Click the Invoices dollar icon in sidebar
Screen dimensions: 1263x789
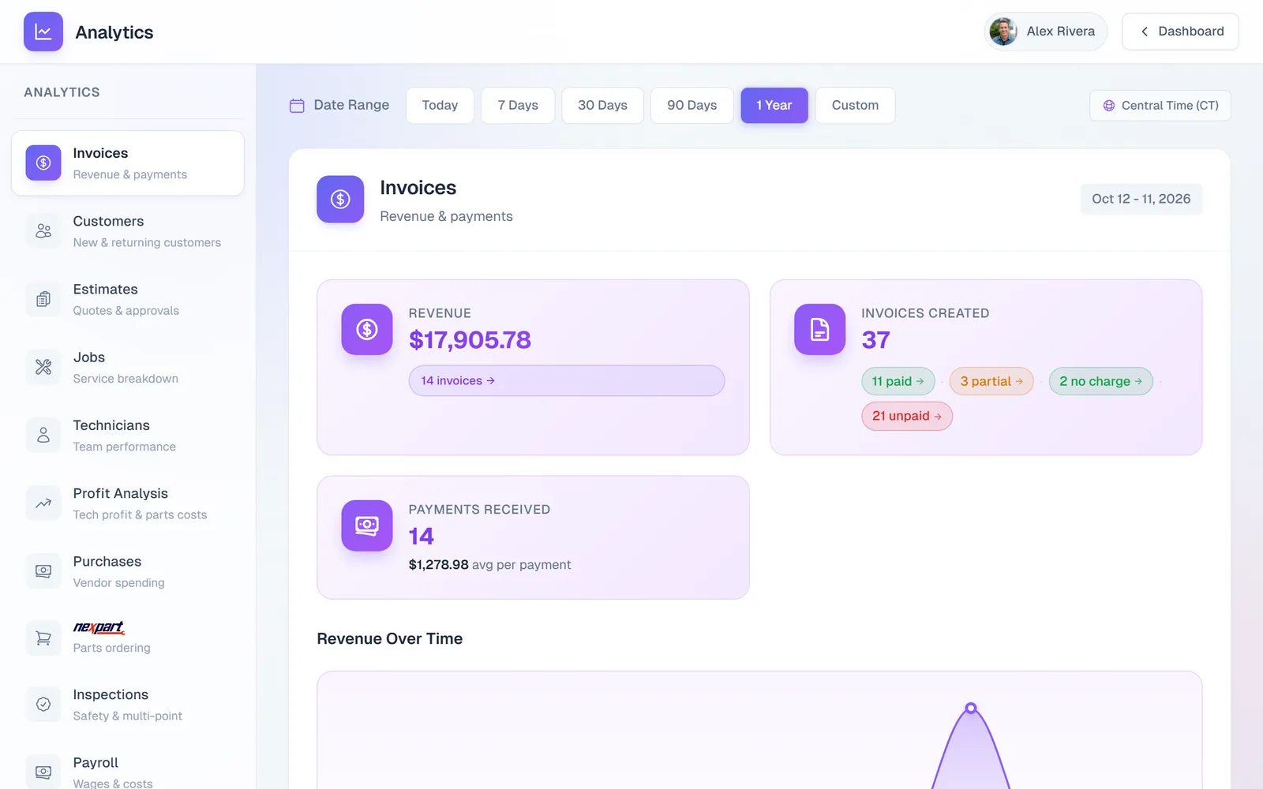(x=43, y=163)
